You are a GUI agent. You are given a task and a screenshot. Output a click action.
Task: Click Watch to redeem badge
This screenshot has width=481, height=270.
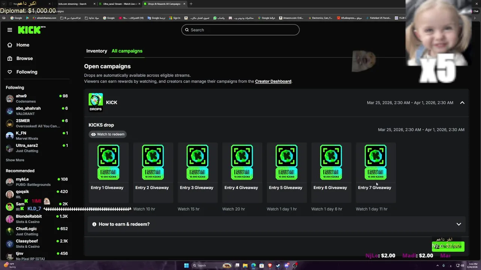point(108,134)
